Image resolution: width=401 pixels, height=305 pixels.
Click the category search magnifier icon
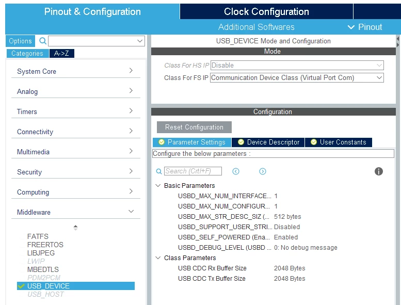click(x=43, y=41)
